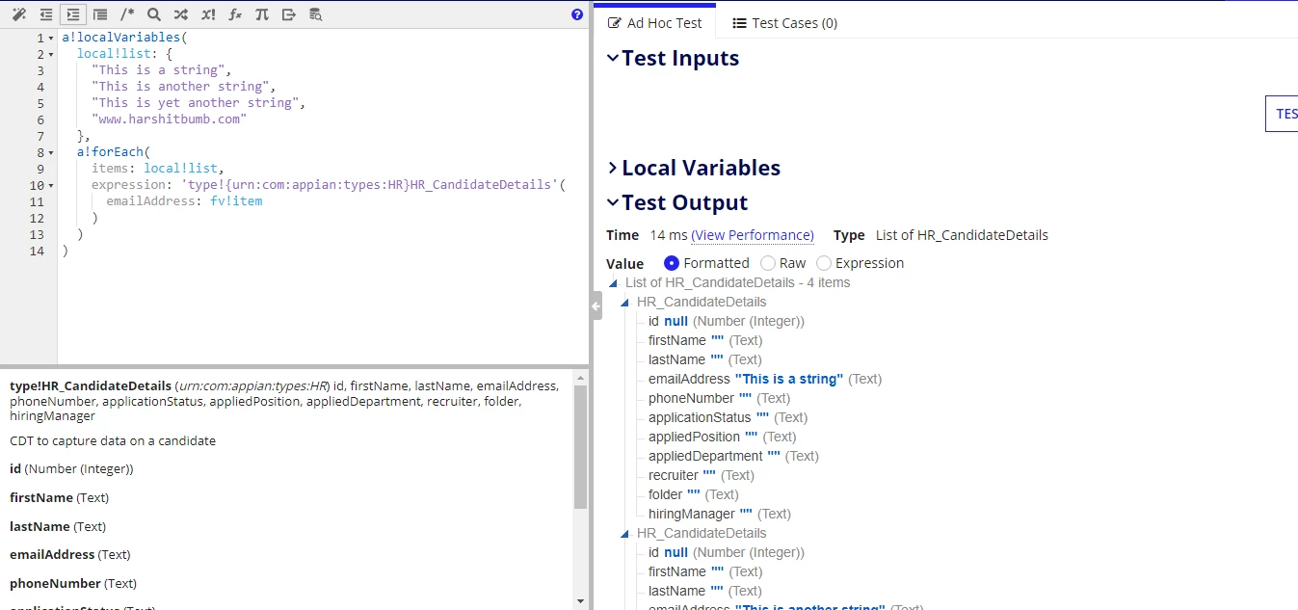Click the appliedPosition output row
The image size is (1298, 610).
point(723,437)
